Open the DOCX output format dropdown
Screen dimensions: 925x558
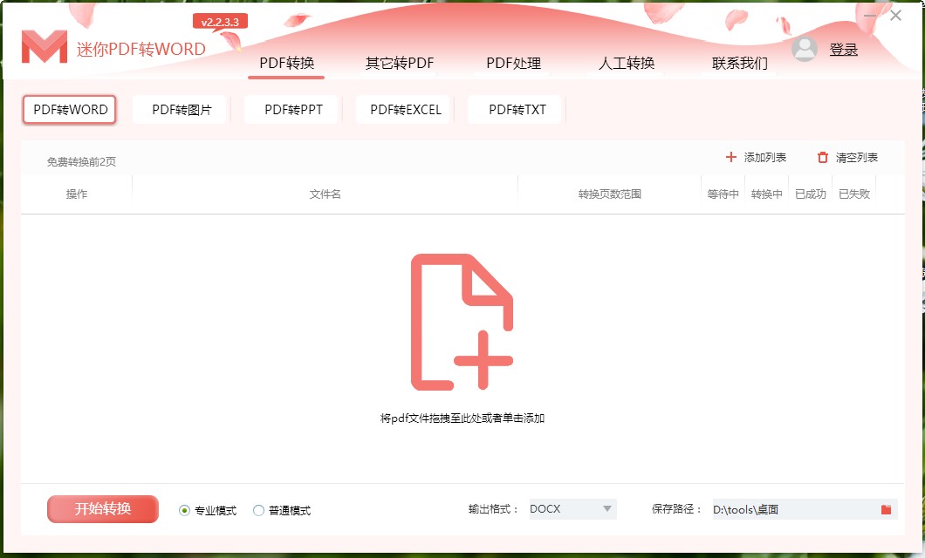572,509
